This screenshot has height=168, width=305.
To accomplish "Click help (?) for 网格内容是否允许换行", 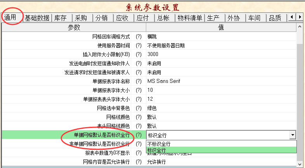I will pos(139,162).
